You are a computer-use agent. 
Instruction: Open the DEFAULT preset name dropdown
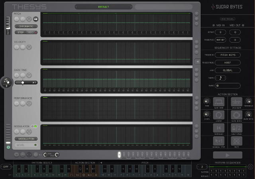tap(104, 7)
